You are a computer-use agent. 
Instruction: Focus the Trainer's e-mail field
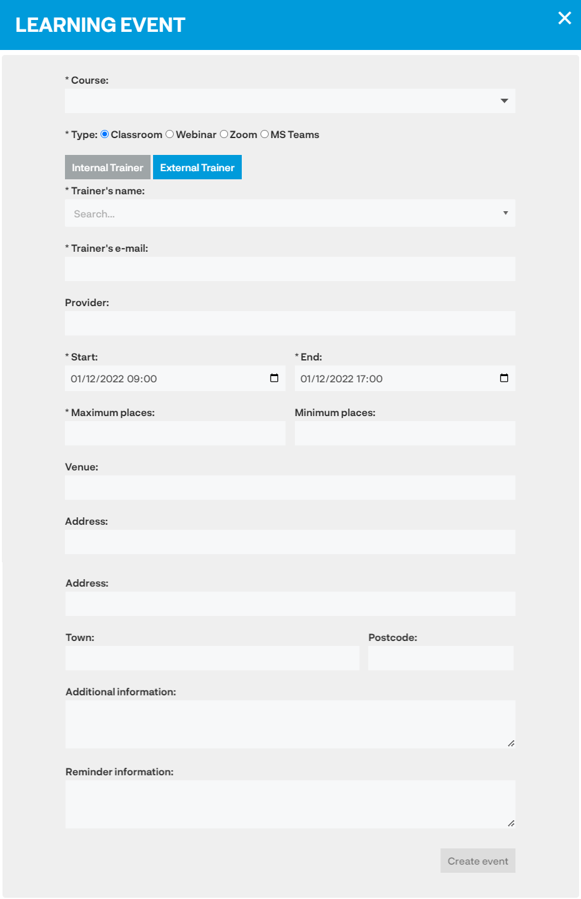point(290,269)
